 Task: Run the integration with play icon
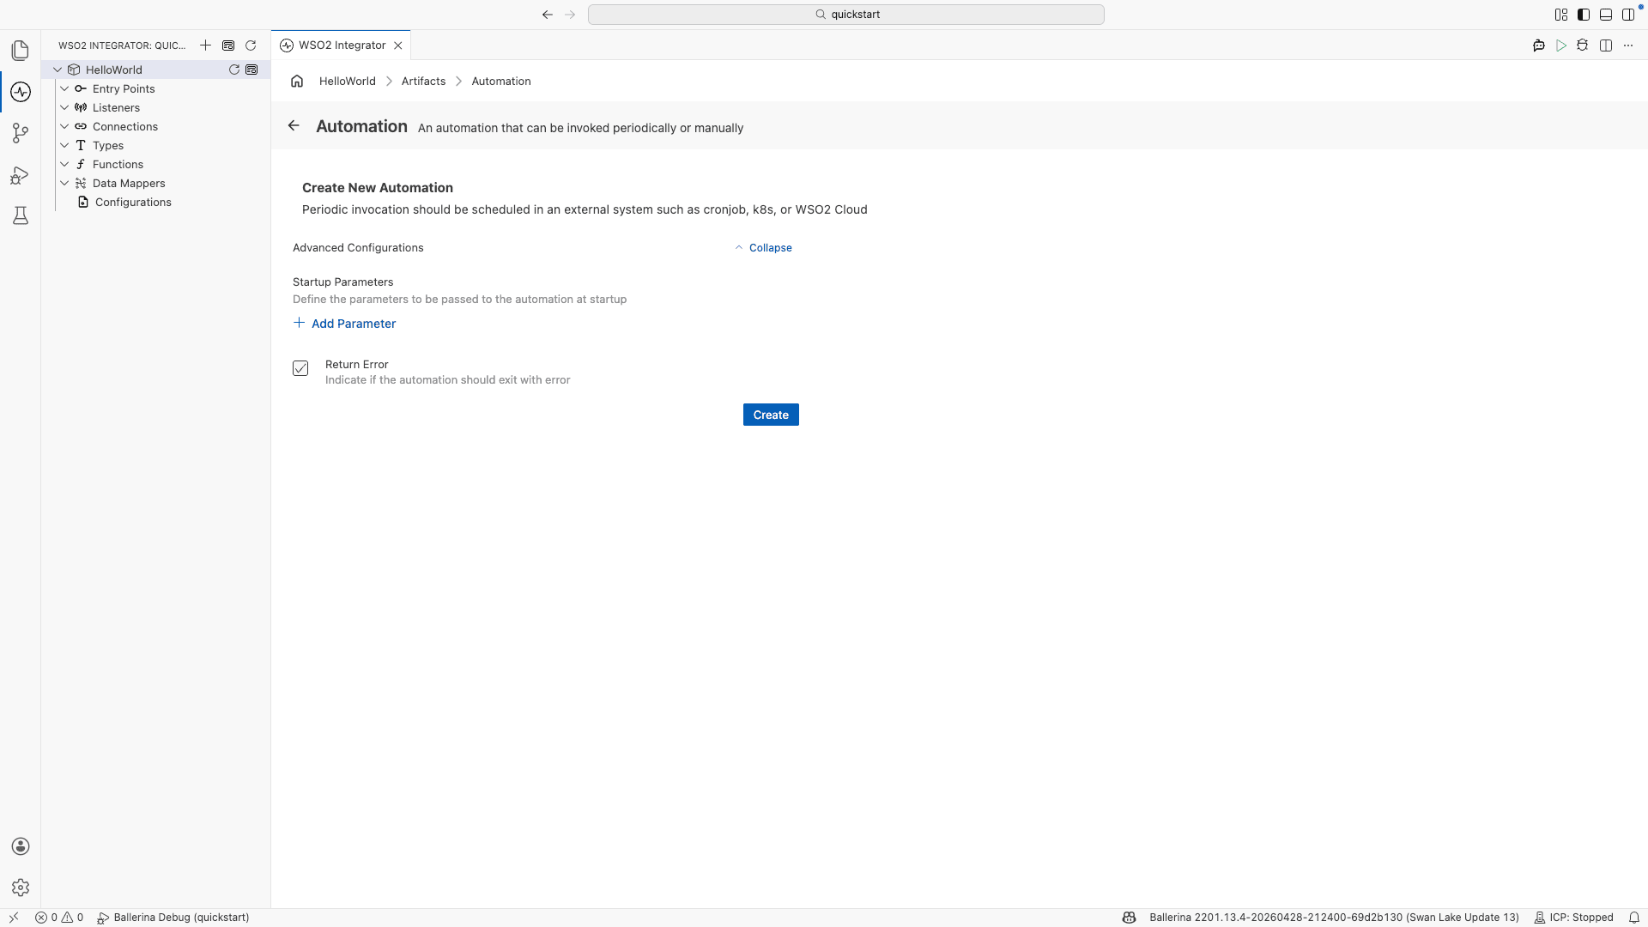tap(1561, 45)
